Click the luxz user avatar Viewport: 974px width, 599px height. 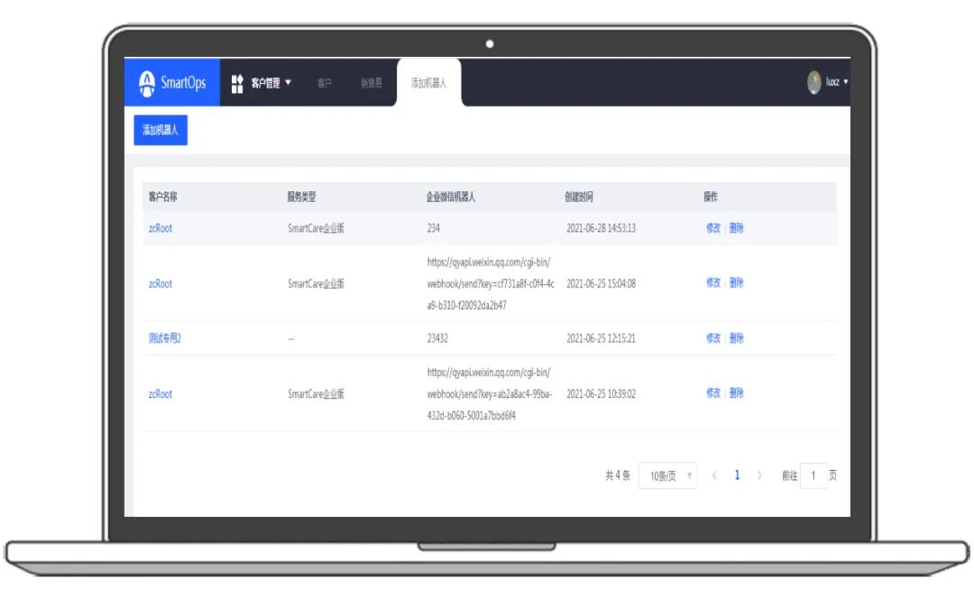click(x=814, y=82)
